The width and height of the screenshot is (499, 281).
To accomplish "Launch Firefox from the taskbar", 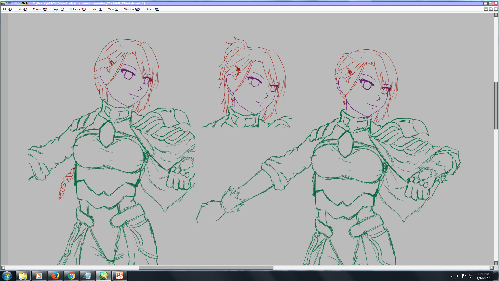I will [55, 276].
